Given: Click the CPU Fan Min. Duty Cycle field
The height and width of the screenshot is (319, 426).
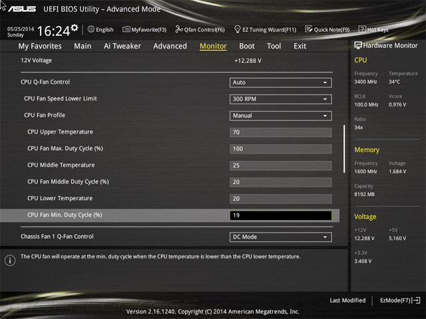Looking at the screenshot, I should click(281, 215).
